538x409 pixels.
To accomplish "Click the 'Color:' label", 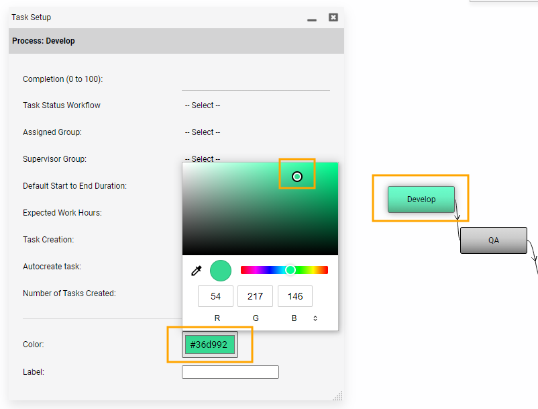I will coord(34,345).
